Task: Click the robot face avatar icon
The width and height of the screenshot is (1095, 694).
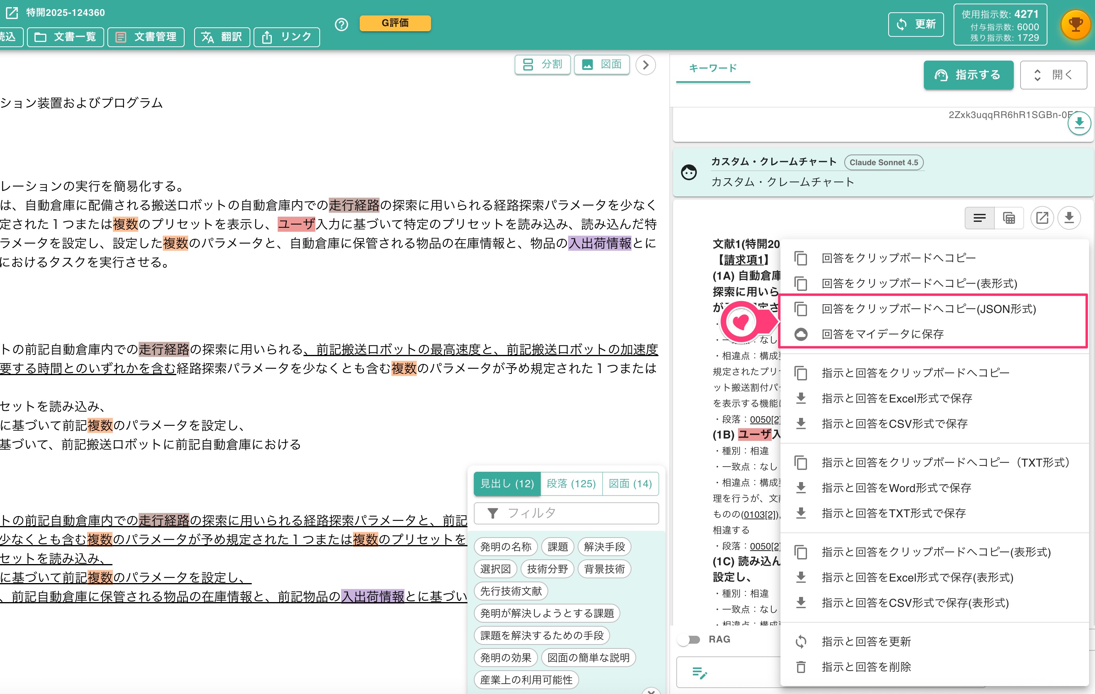Action: tap(689, 172)
